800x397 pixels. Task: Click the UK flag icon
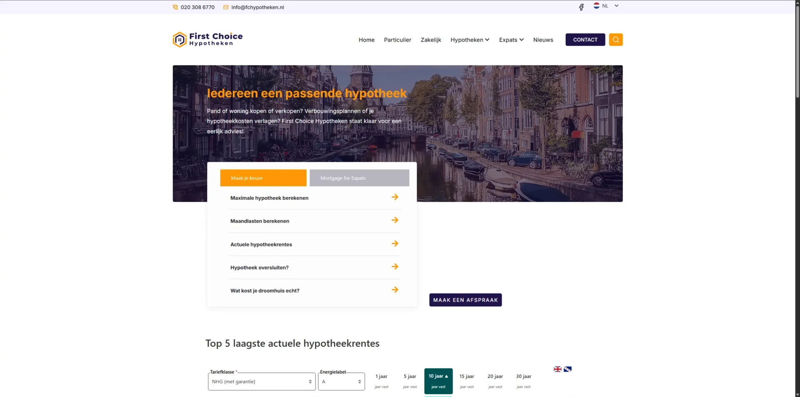pyautogui.click(x=557, y=369)
